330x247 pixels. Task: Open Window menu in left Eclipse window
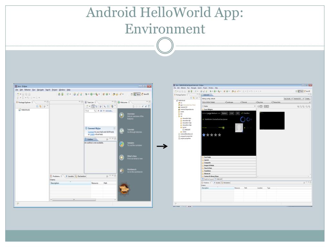62,90
